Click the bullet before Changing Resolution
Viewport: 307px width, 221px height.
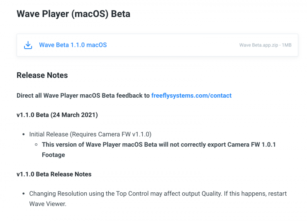pyautogui.click(x=23, y=194)
